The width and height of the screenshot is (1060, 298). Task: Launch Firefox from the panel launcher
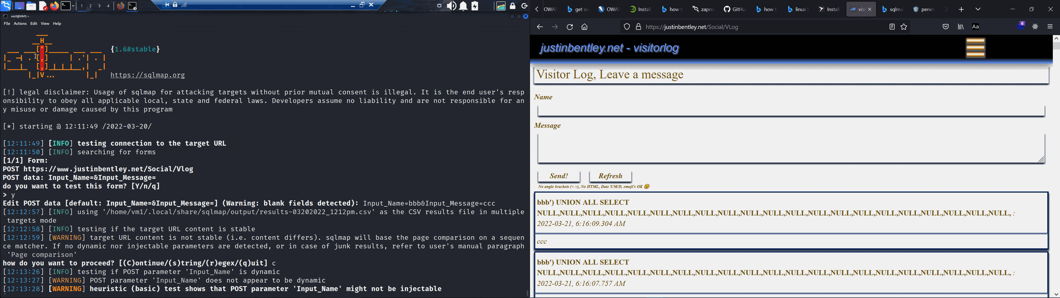pyautogui.click(x=54, y=6)
